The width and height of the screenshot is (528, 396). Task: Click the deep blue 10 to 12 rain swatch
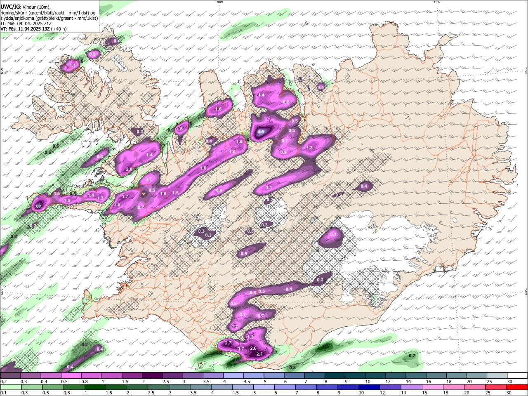tap(368, 387)
